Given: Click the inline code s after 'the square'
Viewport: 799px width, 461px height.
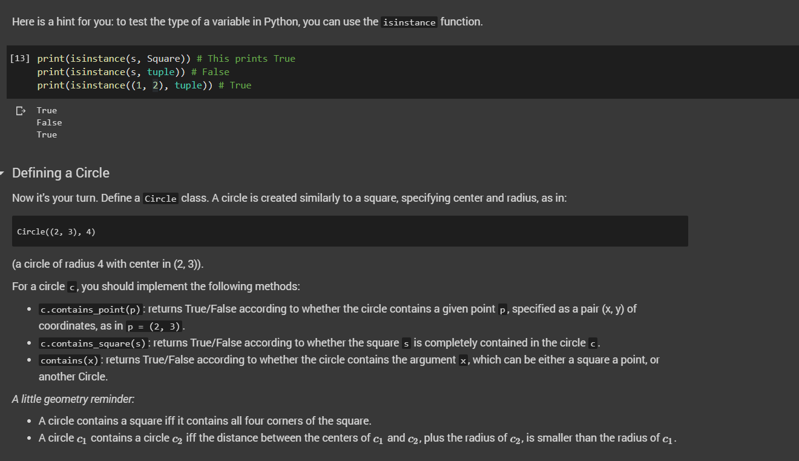Looking at the screenshot, I should coord(406,343).
